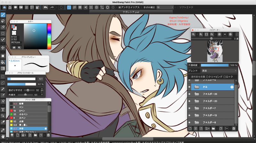Enable the クリッピング checkbox

point(206,77)
